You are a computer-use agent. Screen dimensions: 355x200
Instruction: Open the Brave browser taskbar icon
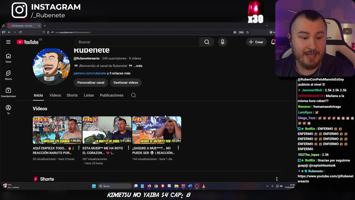pos(163,186)
